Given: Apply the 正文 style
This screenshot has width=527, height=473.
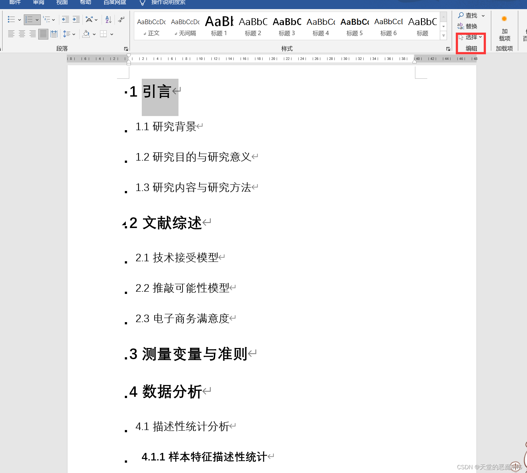Looking at the screenshot, I should click(x=152, y=27).
